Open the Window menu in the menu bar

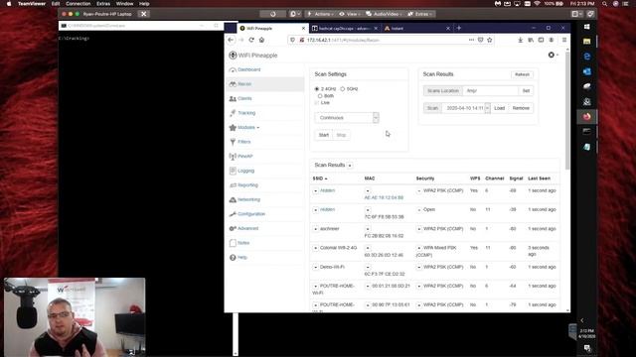124,4
